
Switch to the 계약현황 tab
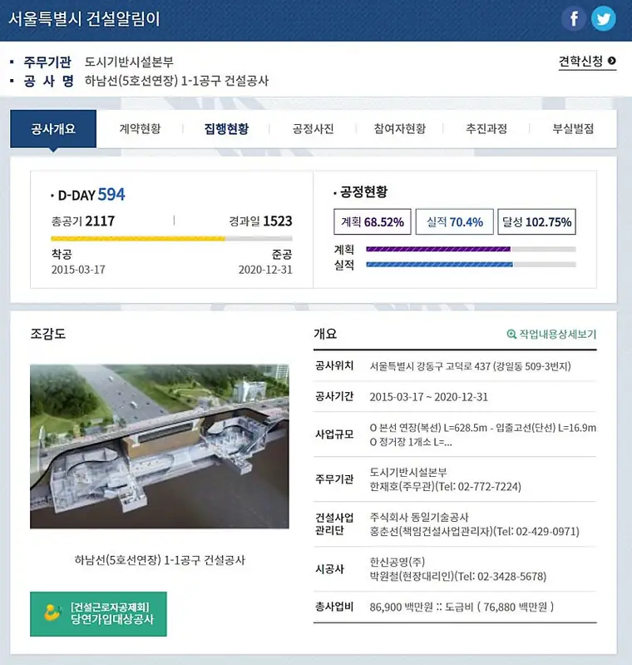tap(140, 129)
